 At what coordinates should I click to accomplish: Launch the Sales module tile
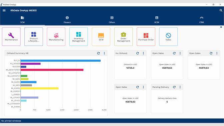click(x=168, y=37)
